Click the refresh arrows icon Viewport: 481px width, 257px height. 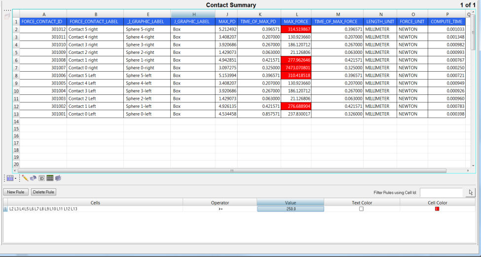pos(33,178)
